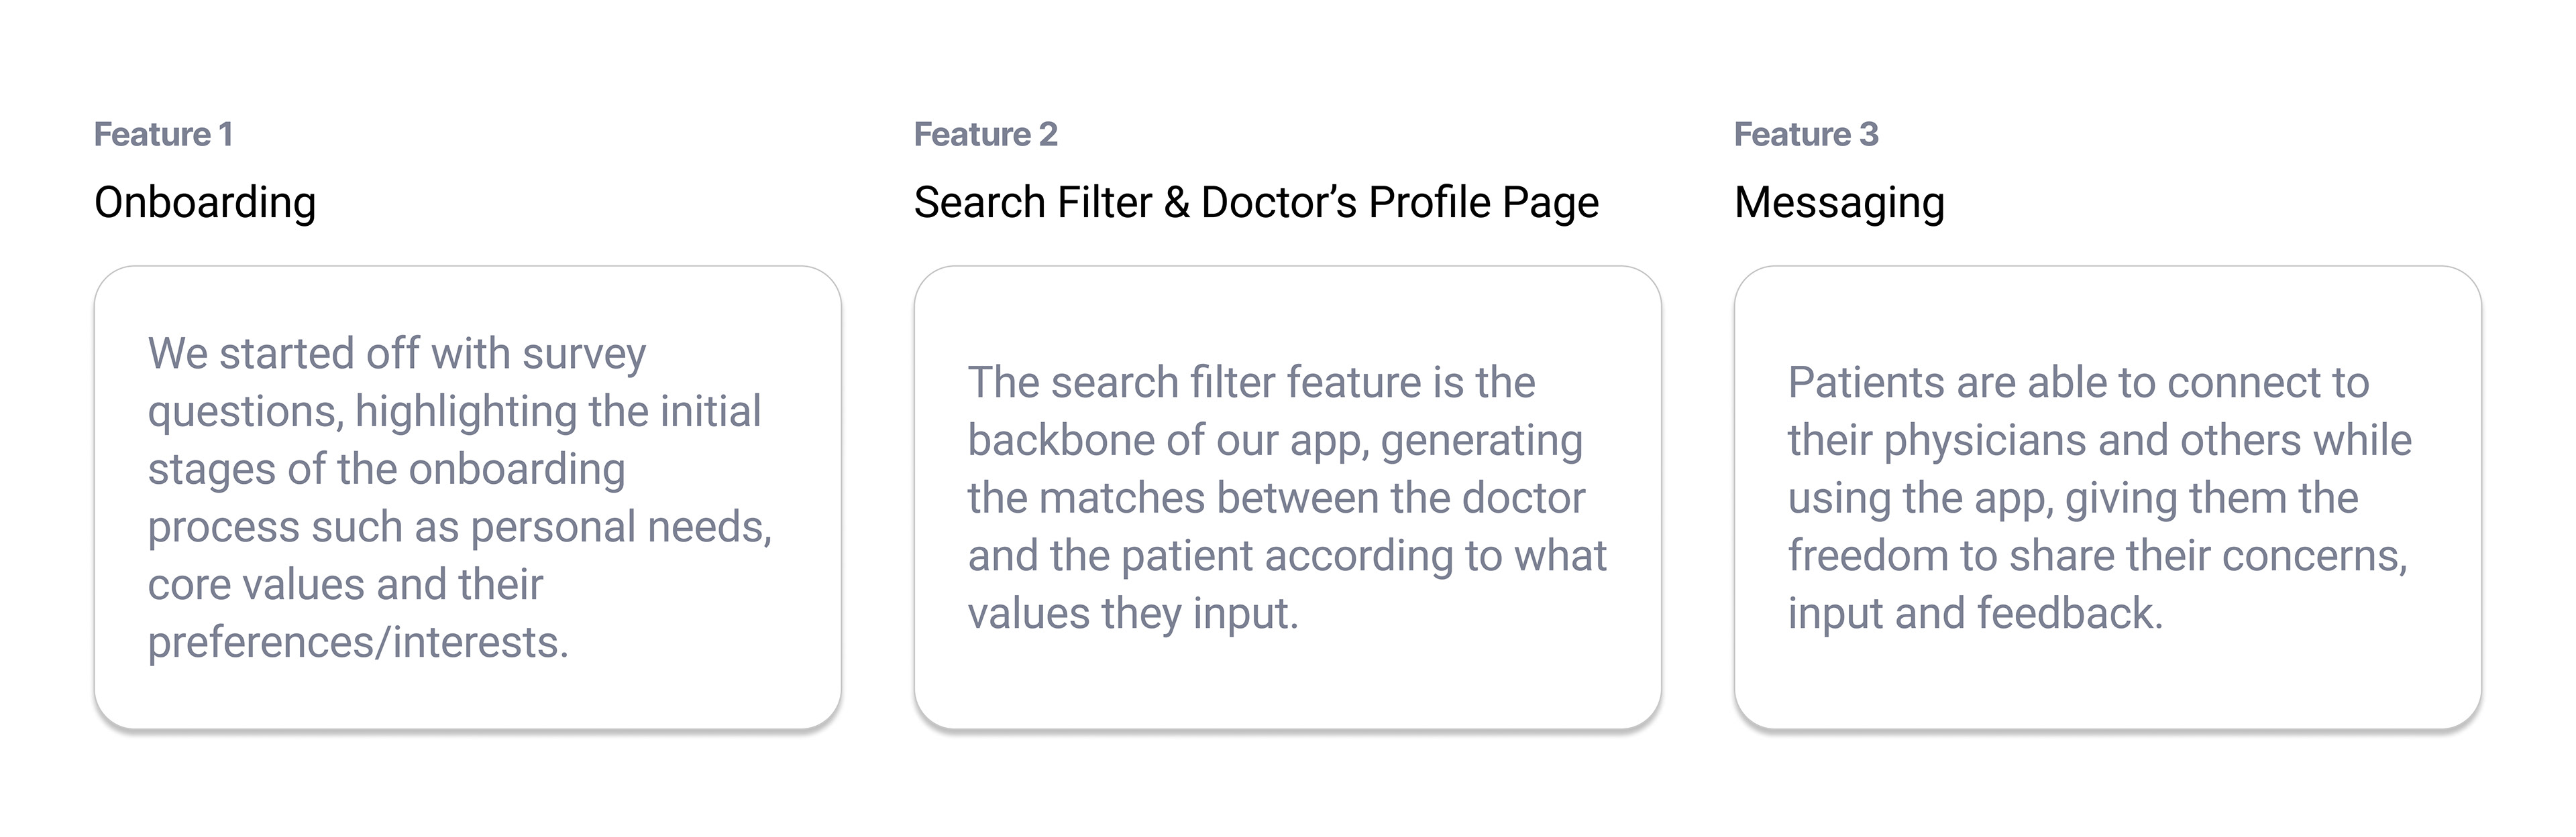Click the Feature 3 label

pyautogui.click(x=1806, y=134)
